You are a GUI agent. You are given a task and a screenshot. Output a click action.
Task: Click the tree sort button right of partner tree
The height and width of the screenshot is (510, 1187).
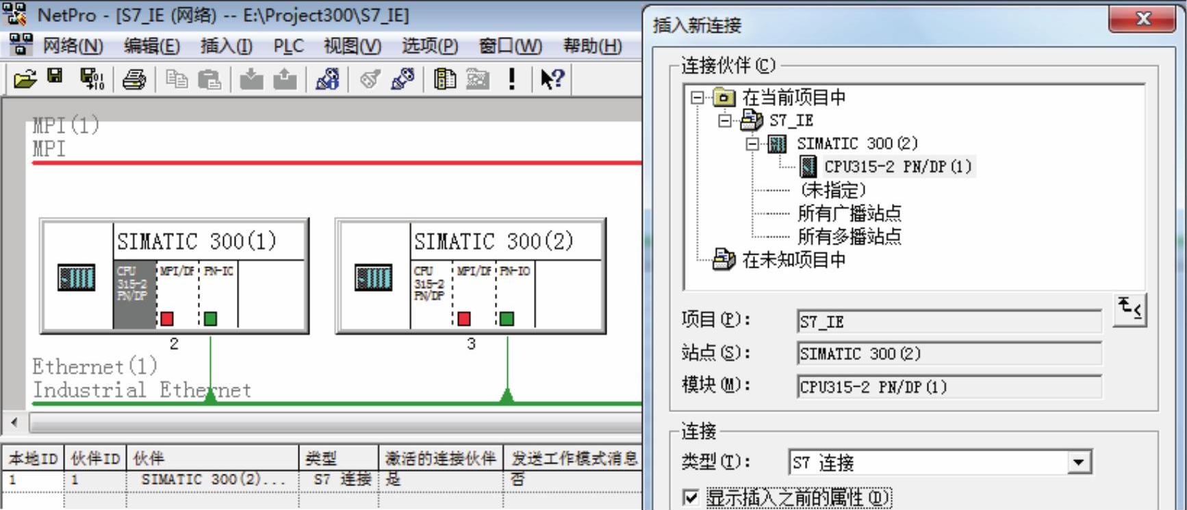[x=1129, y=310]
